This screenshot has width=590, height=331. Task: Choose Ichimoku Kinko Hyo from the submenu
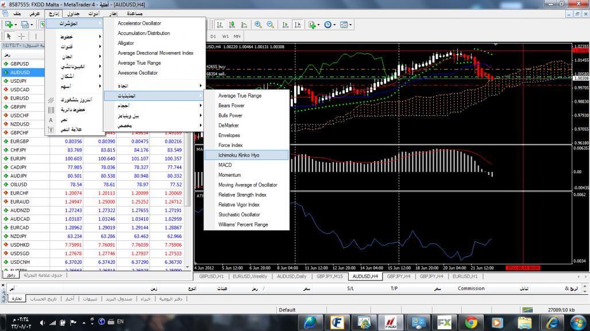(239, 155)
